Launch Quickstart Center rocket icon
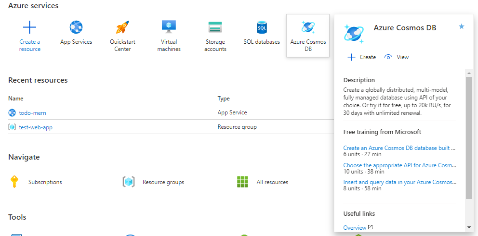Image resolution: width=478 pixels, height=236 pixels. pyautogui.click(x=122, y=27)
